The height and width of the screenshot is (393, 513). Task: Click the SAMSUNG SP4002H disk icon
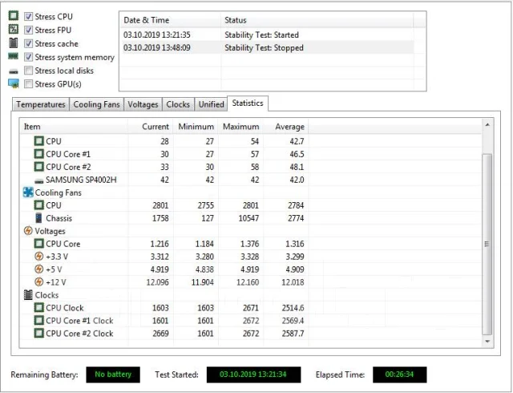[39, 180]
